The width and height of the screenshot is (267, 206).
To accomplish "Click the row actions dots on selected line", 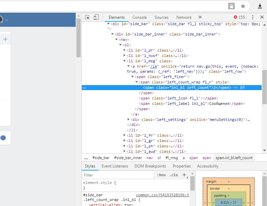I will (x=84, y=88).
